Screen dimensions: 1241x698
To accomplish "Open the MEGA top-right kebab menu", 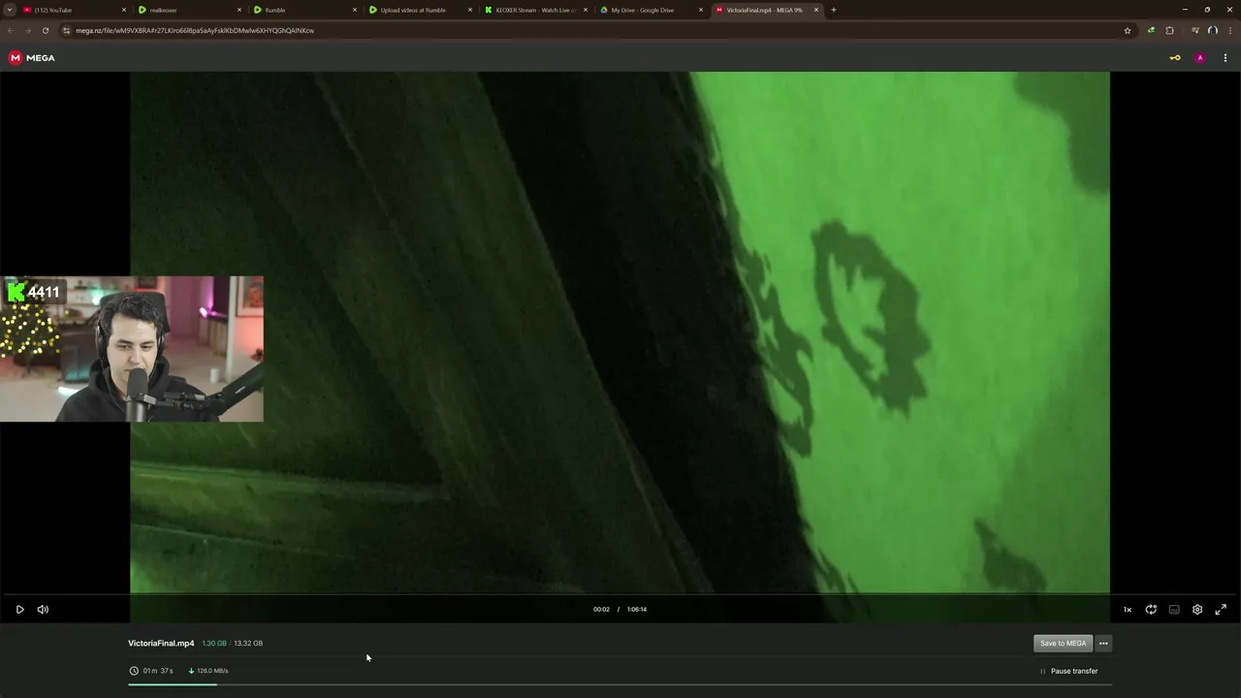I will (x=1225, y=58).
